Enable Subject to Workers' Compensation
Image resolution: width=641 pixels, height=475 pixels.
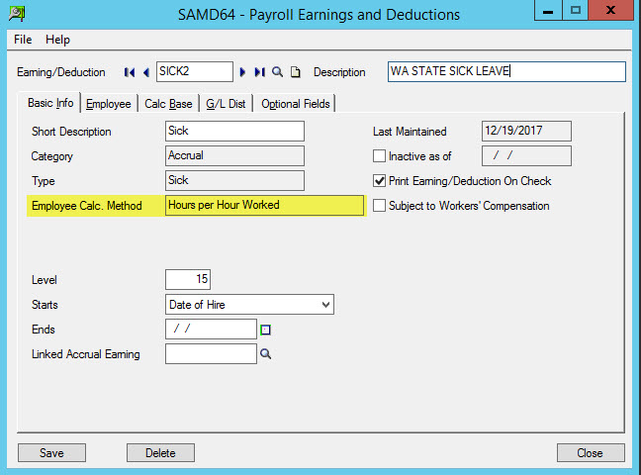(x=379, y=206)
